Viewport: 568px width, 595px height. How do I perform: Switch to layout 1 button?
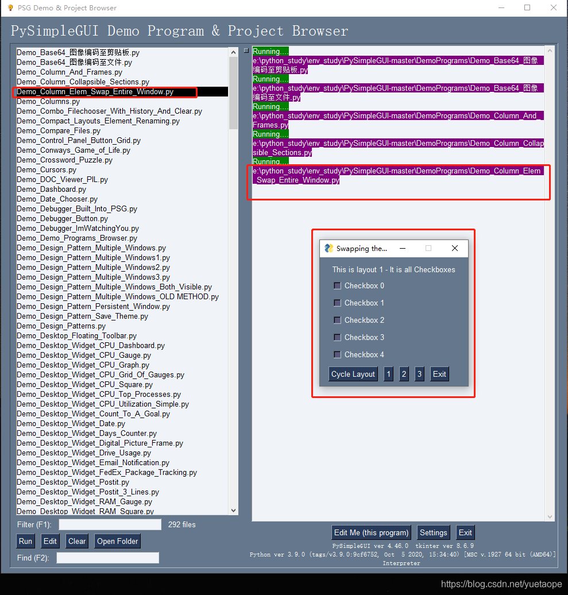pos(388,374)
